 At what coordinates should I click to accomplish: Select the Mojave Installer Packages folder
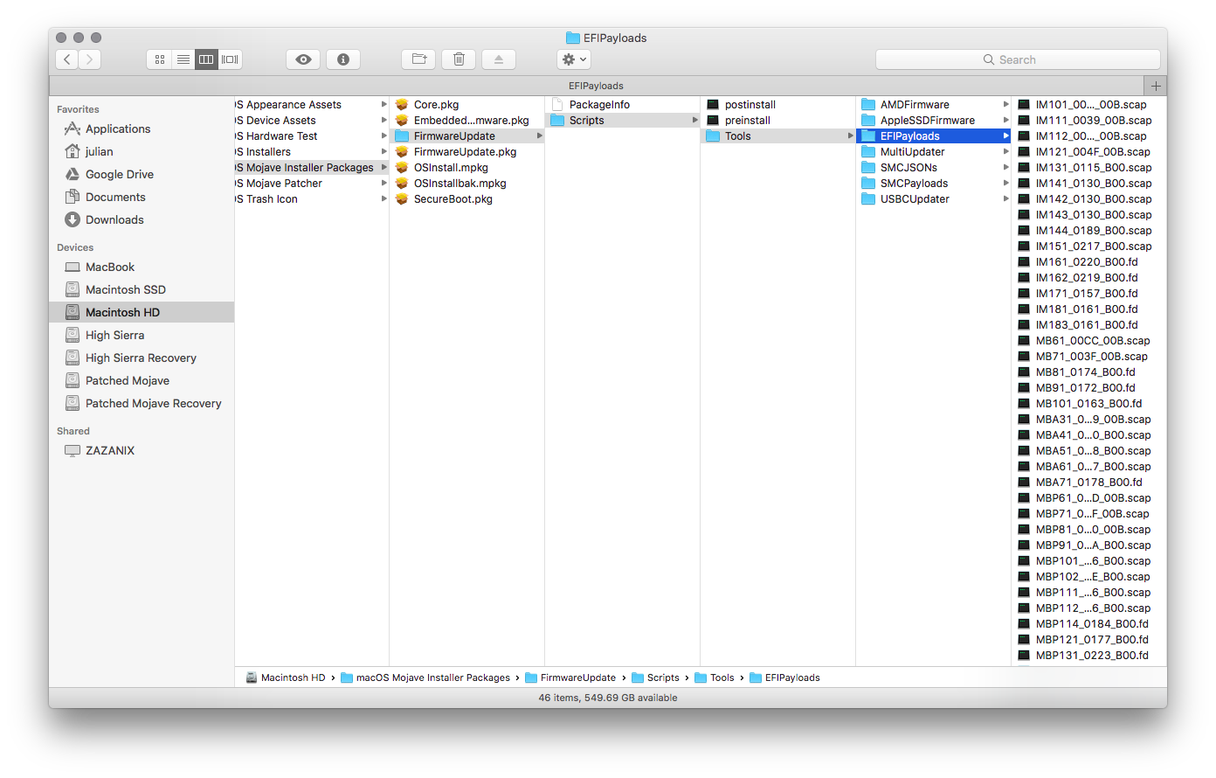point(311,167)
